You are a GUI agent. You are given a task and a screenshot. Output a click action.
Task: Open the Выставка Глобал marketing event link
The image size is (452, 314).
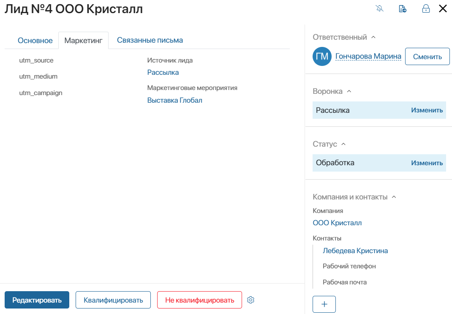coord(175,100)
